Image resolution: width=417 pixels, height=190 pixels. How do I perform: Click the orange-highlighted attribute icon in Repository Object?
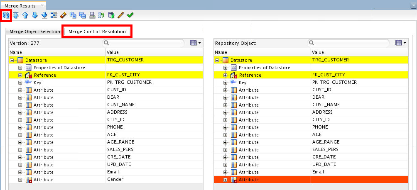coord(234,180)
